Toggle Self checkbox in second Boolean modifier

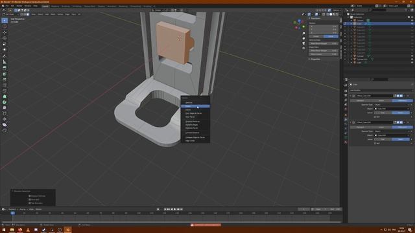375,143
